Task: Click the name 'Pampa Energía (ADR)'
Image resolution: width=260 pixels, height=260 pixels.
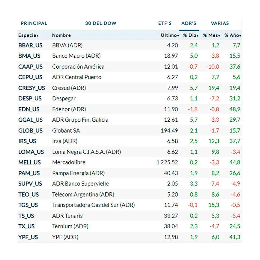Action: [78, 173]
